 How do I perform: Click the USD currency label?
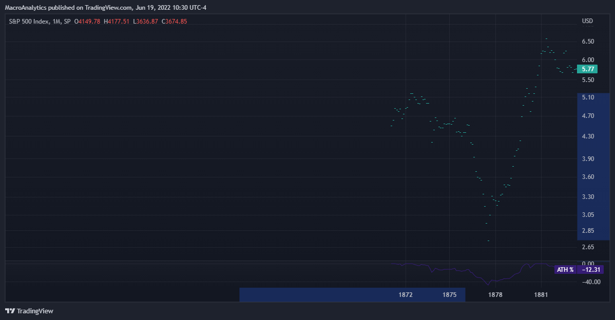(587, 21)
